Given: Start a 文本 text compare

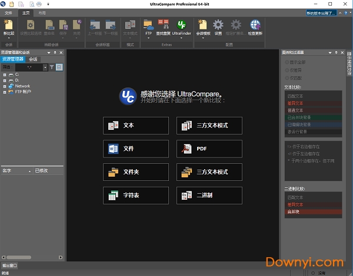Looking at the screenshot, I should click(x=136, y=126).
